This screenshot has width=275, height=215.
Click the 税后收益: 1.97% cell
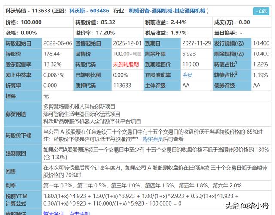point(178,33)
